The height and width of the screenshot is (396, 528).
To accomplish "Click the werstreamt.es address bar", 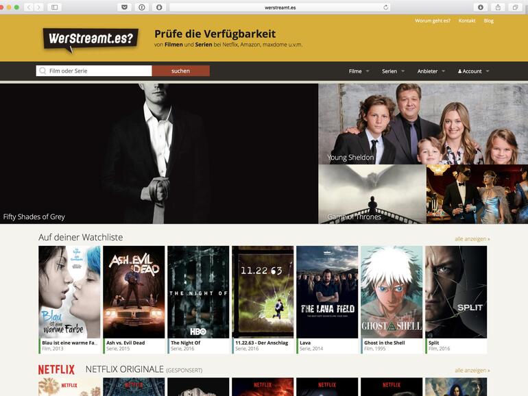I will (x=280, y=8).
